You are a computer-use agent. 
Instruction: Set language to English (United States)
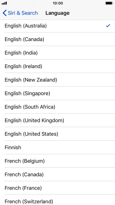58,134
